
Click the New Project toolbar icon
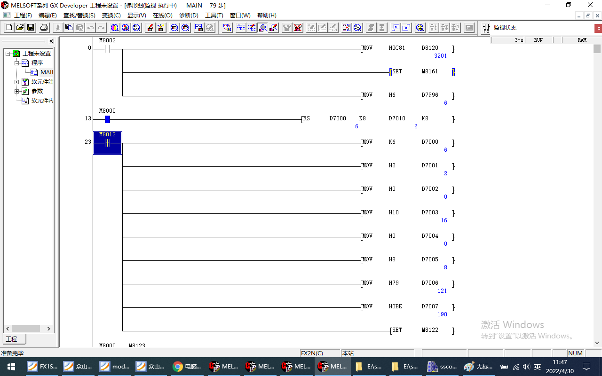click(x=9, y=28)
